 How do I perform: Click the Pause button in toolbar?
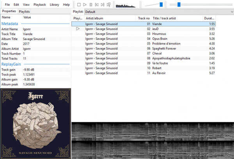tap(91, 5)
